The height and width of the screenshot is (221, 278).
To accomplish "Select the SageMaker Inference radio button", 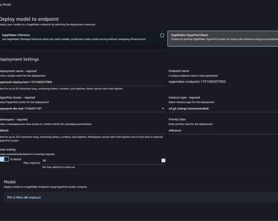I will (x=162, y=35).
